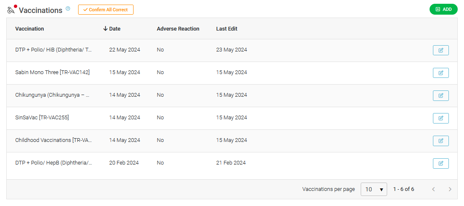The image size is (464, 206).
Task: Select the SinSaVac [TR-VAC255] row
Action: click(x=232, y=118)
